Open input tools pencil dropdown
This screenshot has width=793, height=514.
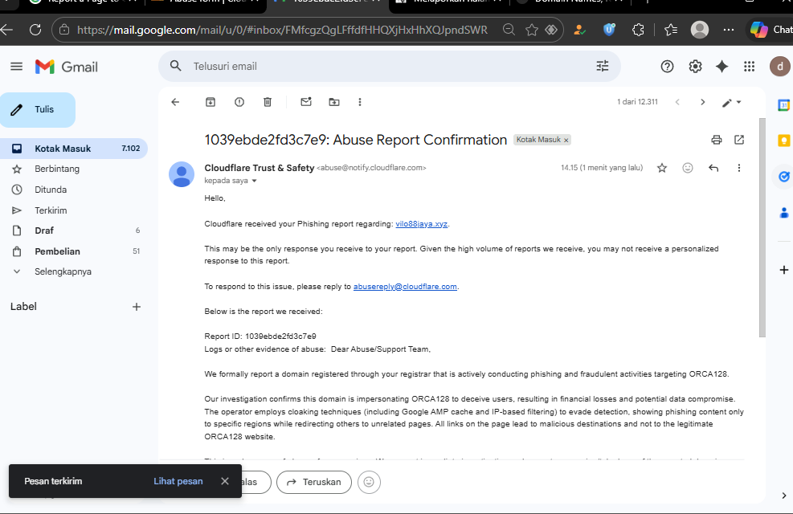click(x=731, y=103)
